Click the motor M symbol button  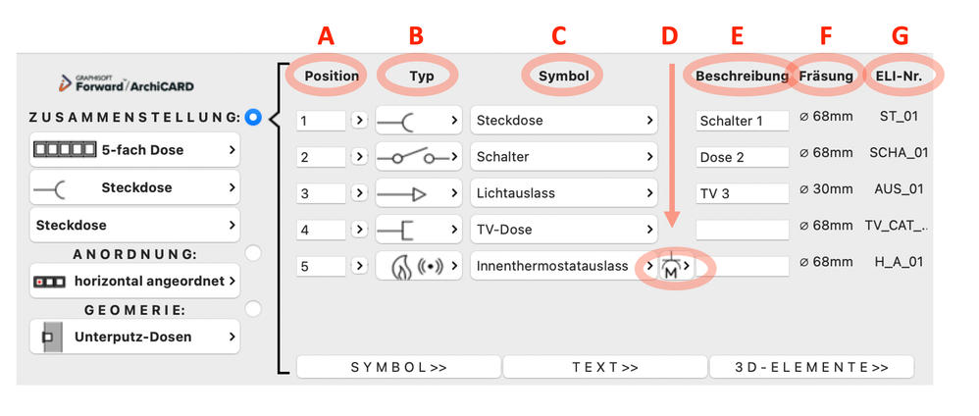click(x=677, y=266)
